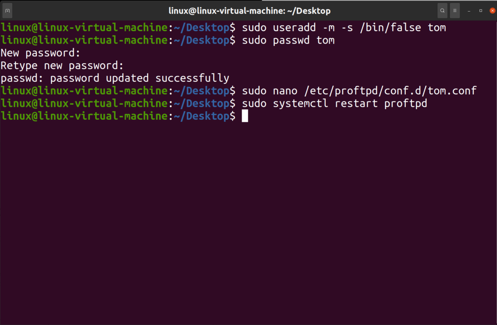Viewport: 497px width, 325px height.
Task: Maximize the terminal window
Action: [x=481, y=11]
